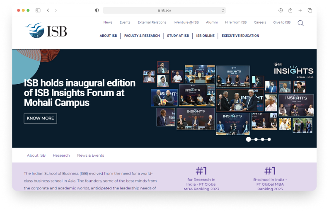Close the Safari window with red button

[x=19, y=10]
